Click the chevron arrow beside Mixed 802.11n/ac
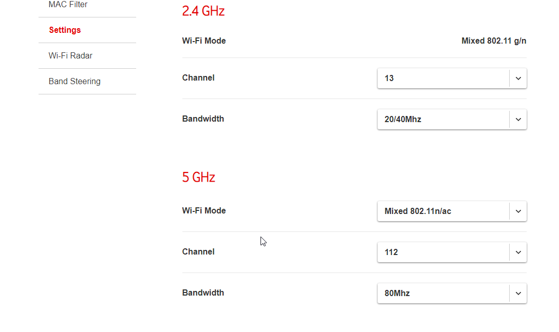This screenshot has width=559, height=332. click(518, 211)
